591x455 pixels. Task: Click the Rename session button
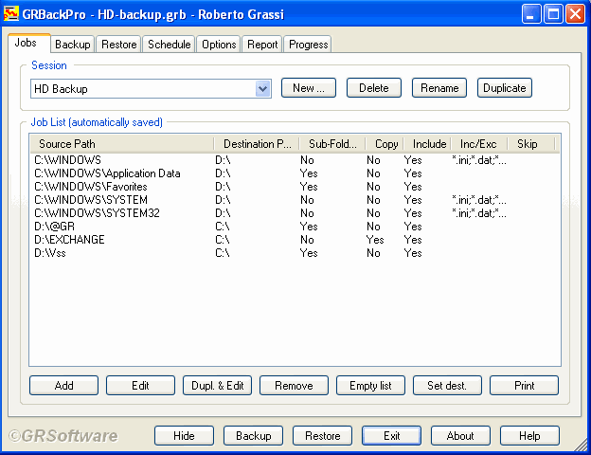coord(439,88)
